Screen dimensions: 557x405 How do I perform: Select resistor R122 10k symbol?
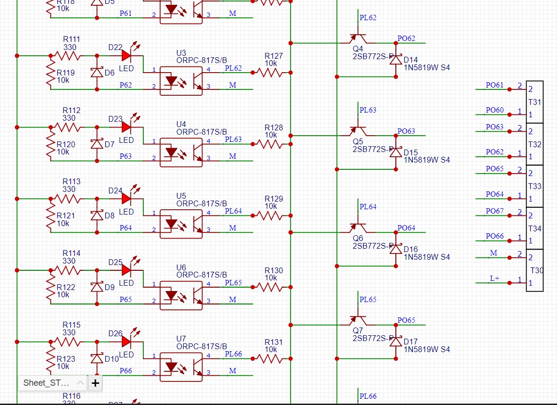(x=51, y=287)
